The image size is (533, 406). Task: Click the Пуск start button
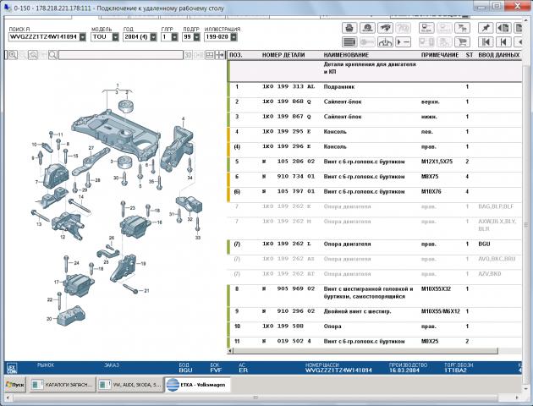[x=15, y=385]
